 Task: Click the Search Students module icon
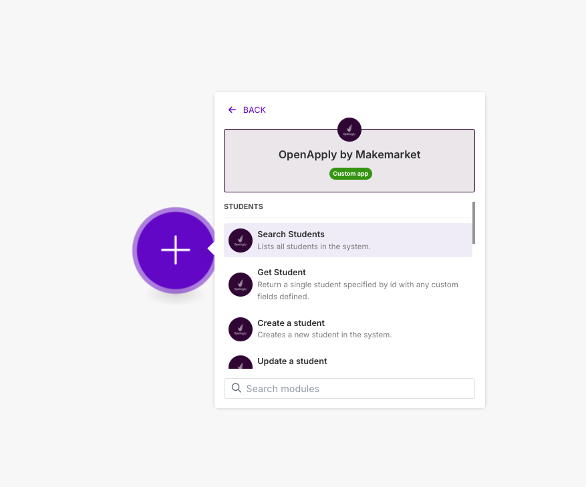point(241,240)
